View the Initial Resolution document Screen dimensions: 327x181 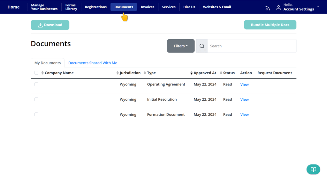244,99
